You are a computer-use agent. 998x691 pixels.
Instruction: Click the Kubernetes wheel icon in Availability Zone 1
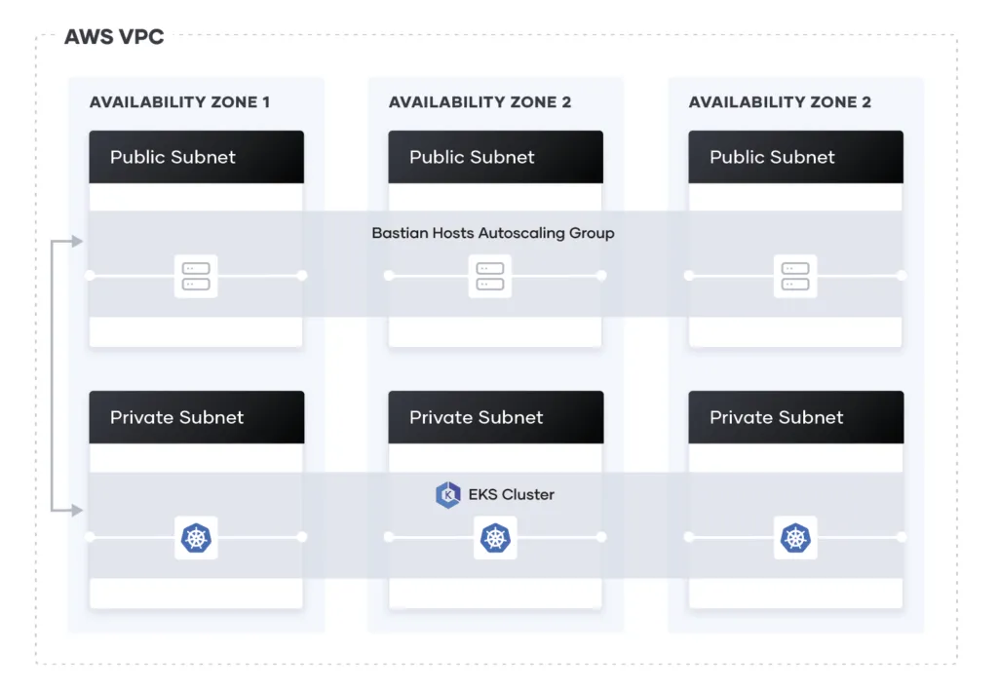196,537
